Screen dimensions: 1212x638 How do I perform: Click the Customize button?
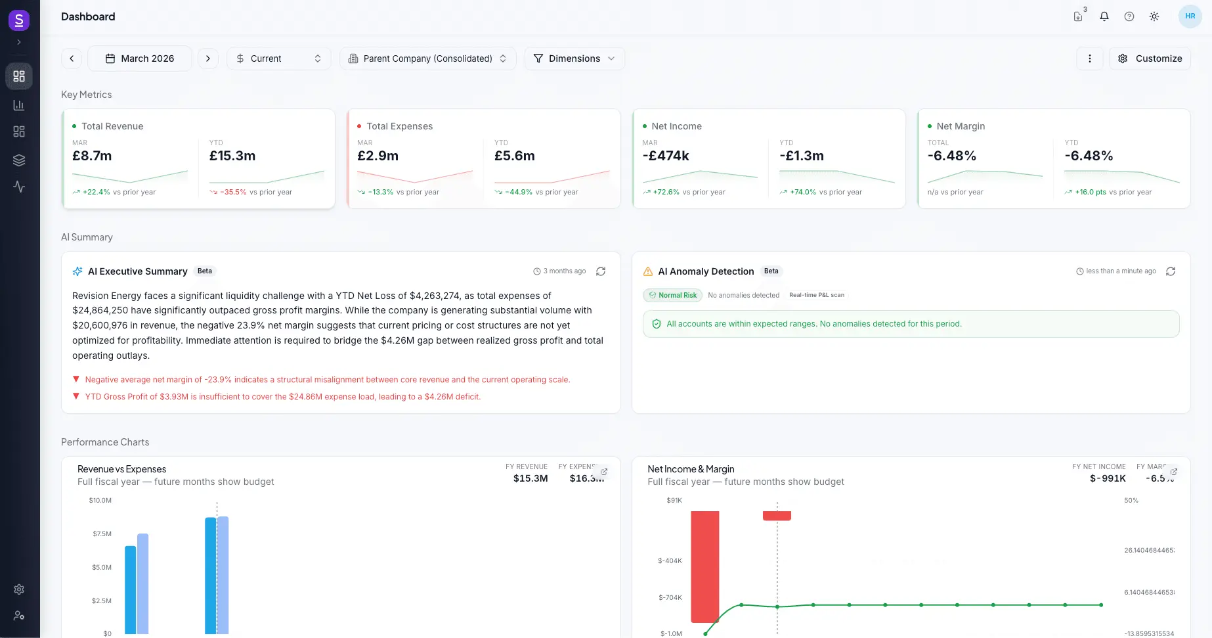tap(1150, 58)
